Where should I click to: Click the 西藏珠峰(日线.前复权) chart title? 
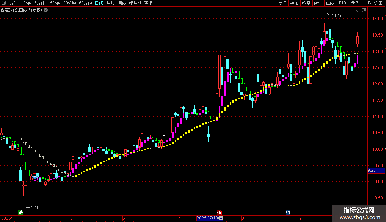22,10
